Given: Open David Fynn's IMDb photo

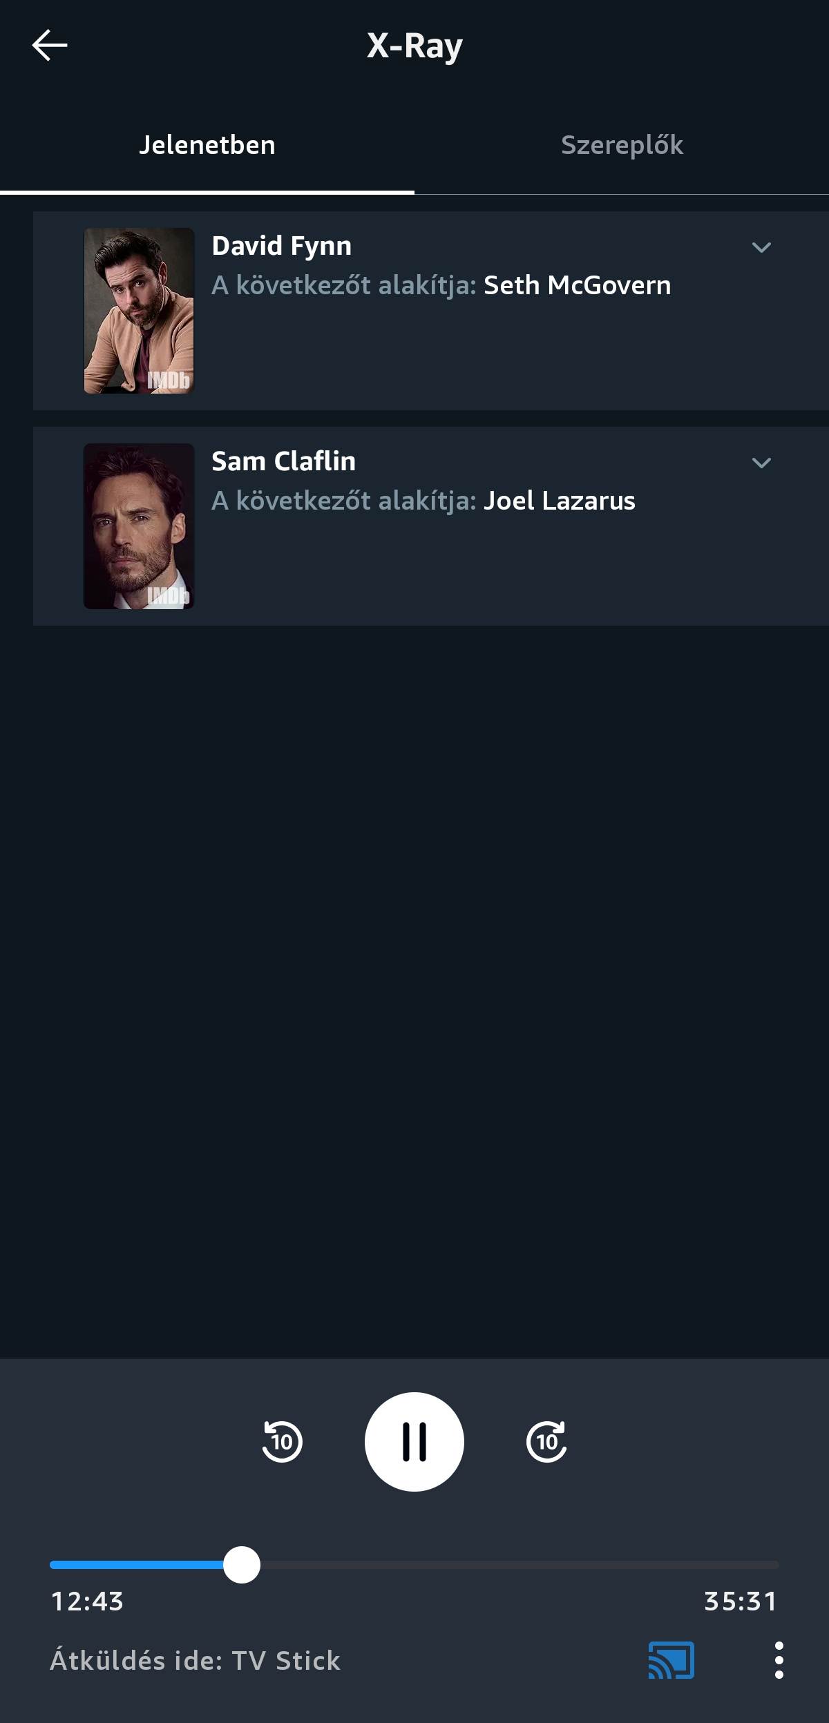Looking at the screenshot, I should (x=139, y=311).
